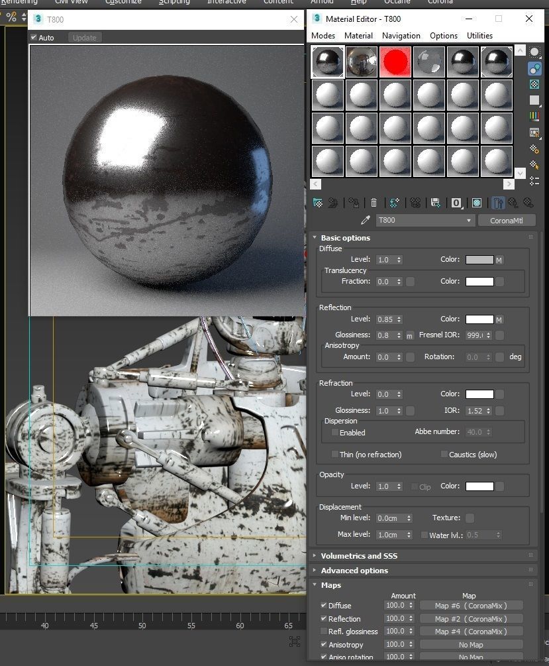Click Select by Material icon
This screenshot has width=549, height=666.
click(x=534, y=165)
